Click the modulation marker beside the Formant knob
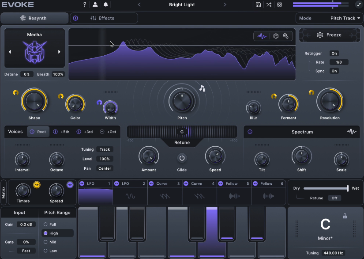 click(274, 96)
